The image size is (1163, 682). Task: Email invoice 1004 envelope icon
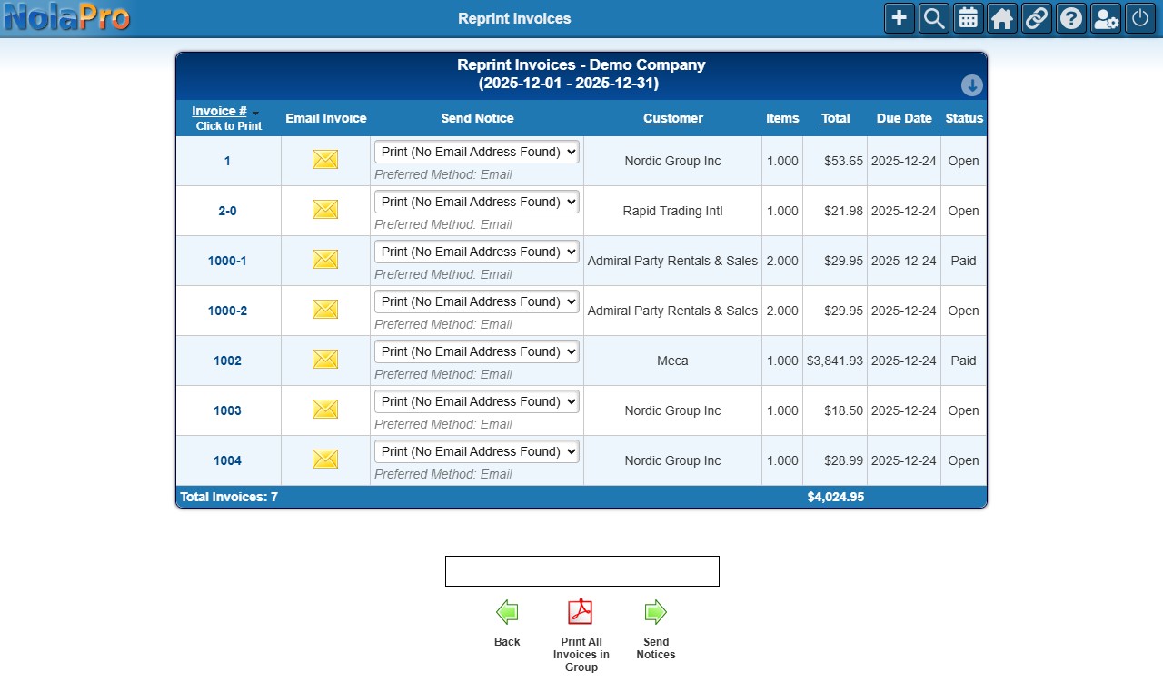325,460
